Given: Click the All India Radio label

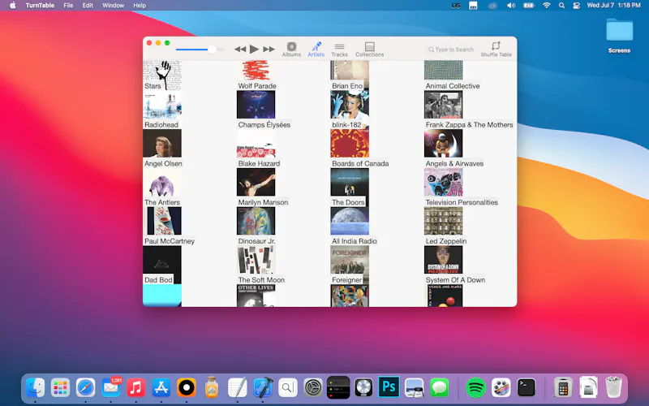Looking at the screenshot, I should pyautogui.click(x=355, y=241).
